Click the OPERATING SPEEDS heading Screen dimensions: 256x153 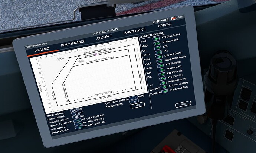pos(152,35)
